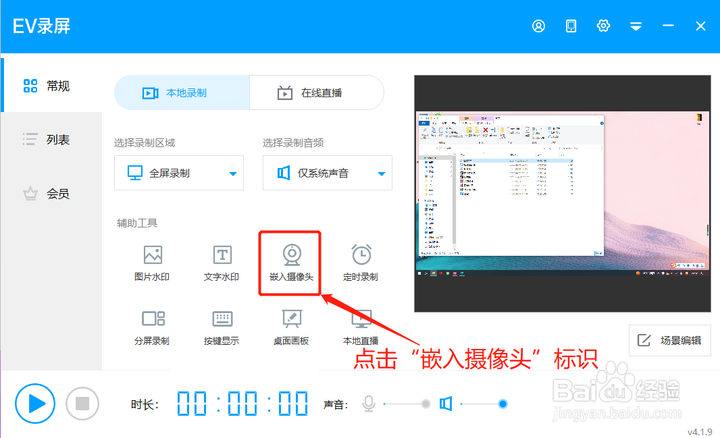Click the EV录屏 app title
This screenshot has width=720, height=438.
click(42, 26)
